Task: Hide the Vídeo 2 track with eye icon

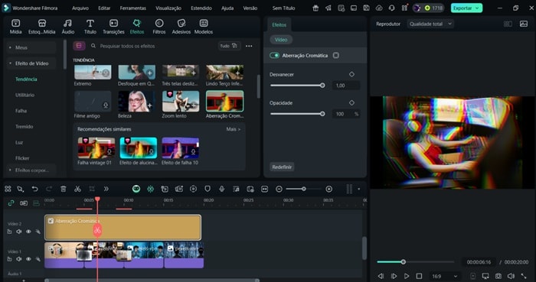Action: (28, 232)
